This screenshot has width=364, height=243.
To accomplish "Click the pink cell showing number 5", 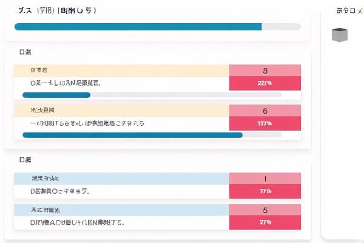I will (x=265, y=210).
